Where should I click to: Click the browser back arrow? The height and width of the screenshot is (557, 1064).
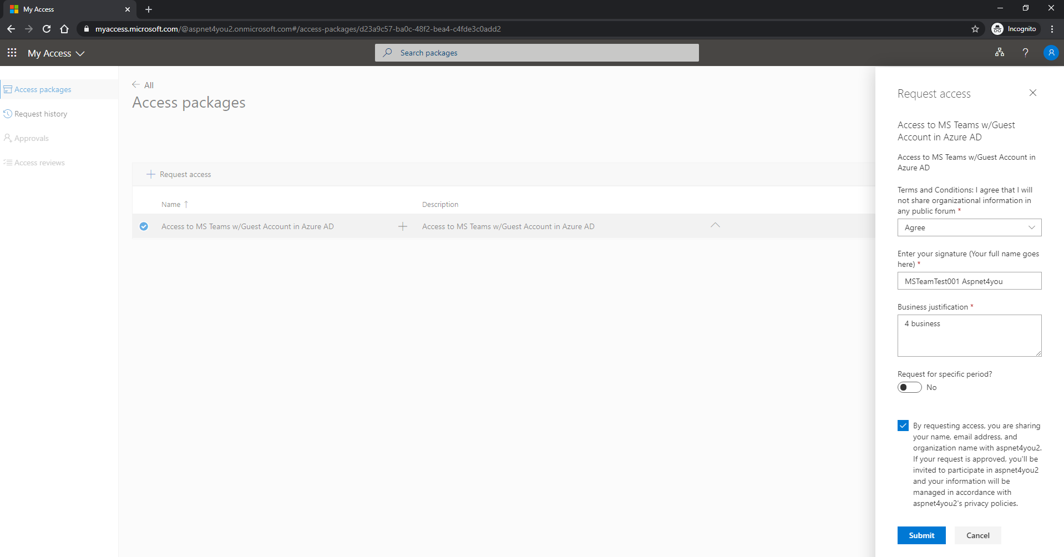[x=11, y=29]
